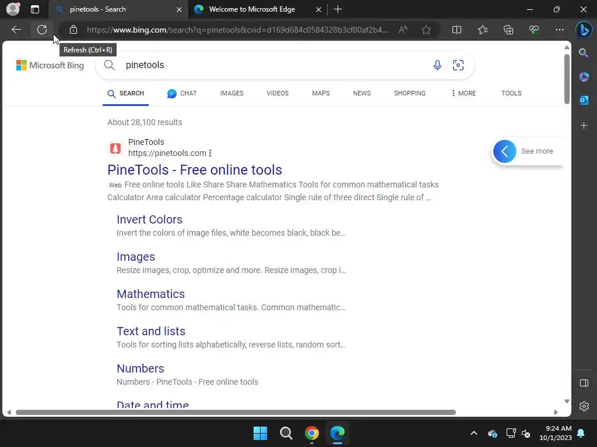The height and width of the screenshot is (447, 597).
Task: Start voice search with microphone icon
Action: pyautogui.click(x=437, y=65)
